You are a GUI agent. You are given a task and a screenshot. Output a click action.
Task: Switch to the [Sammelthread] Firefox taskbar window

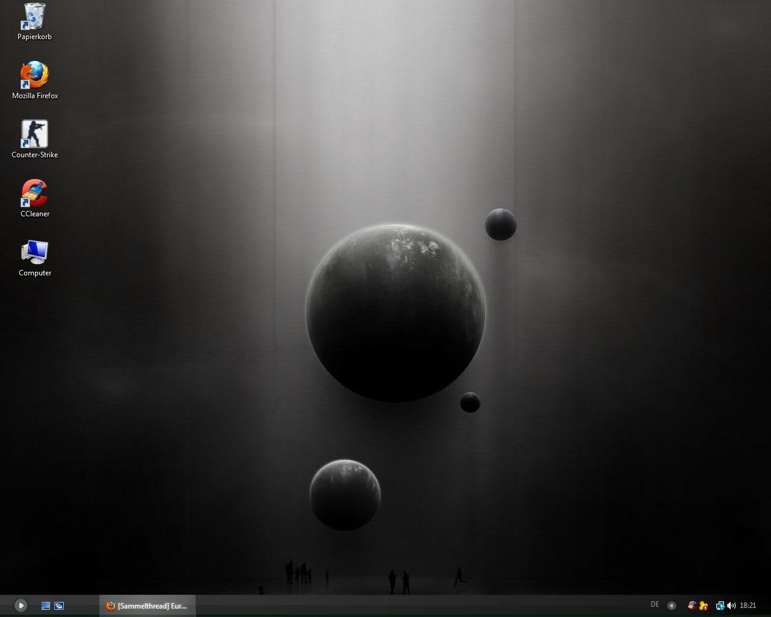click(147, 606)
